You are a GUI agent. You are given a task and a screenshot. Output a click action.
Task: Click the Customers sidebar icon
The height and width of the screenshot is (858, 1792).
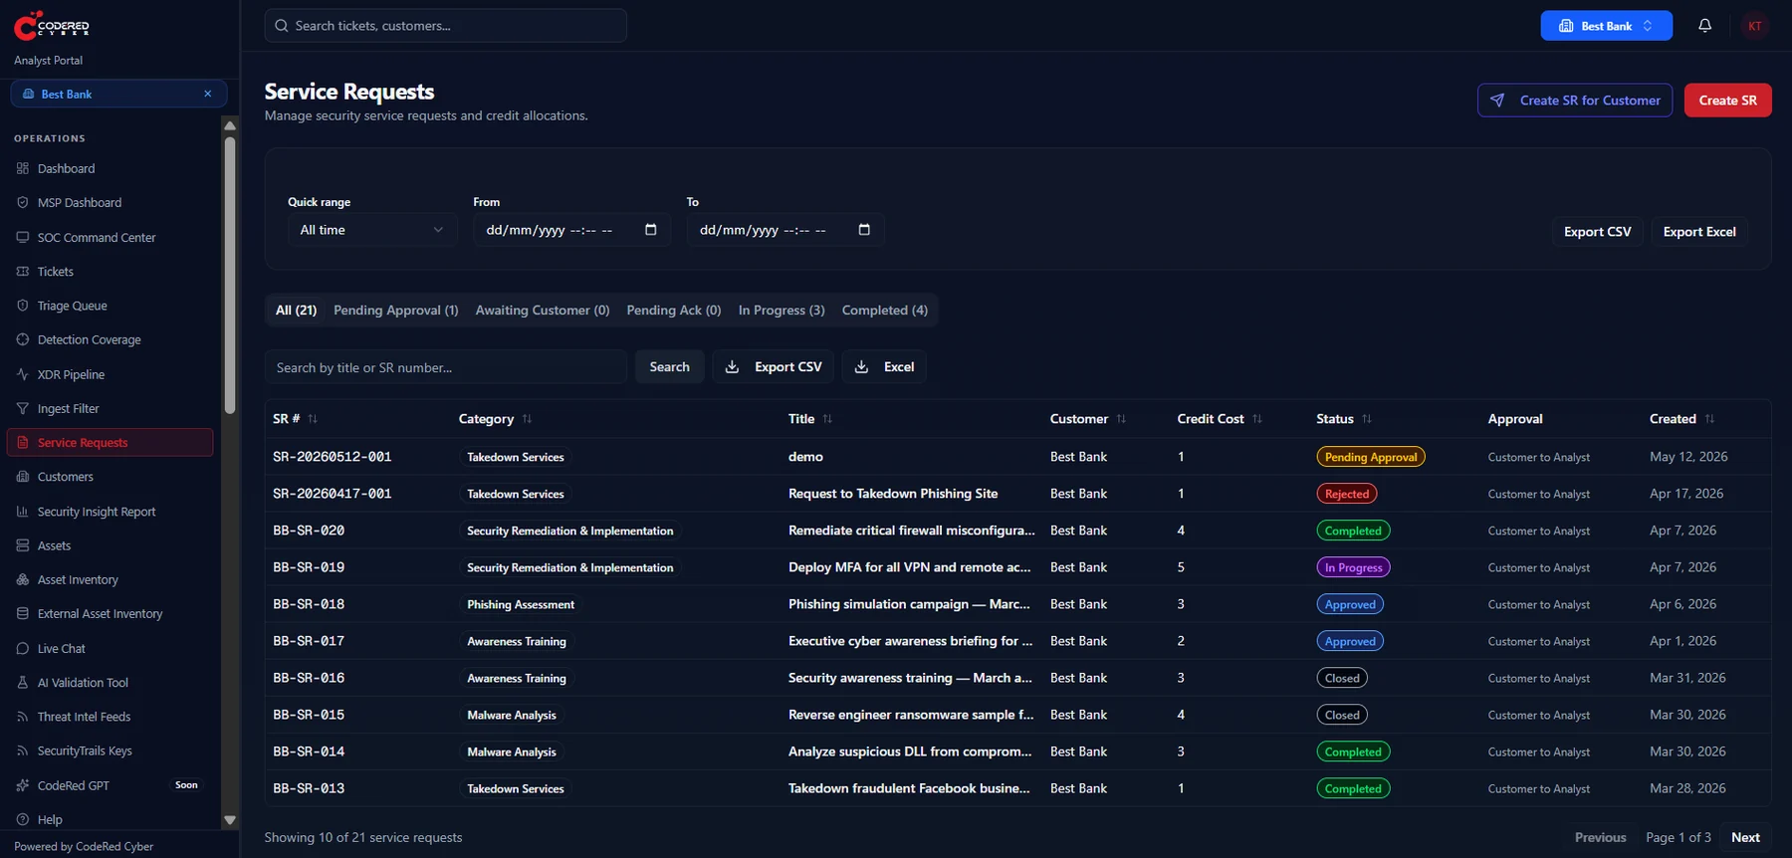23,477
